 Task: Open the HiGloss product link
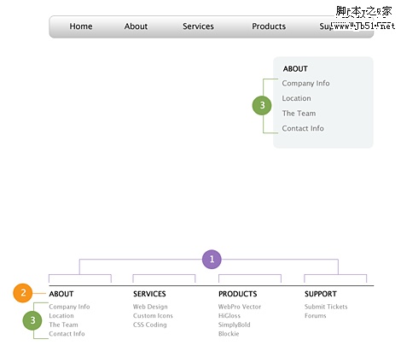click(230, 316)
